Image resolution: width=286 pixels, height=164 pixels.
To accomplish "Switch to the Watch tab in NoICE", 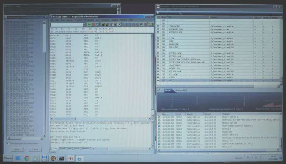I will click(77, 148).
